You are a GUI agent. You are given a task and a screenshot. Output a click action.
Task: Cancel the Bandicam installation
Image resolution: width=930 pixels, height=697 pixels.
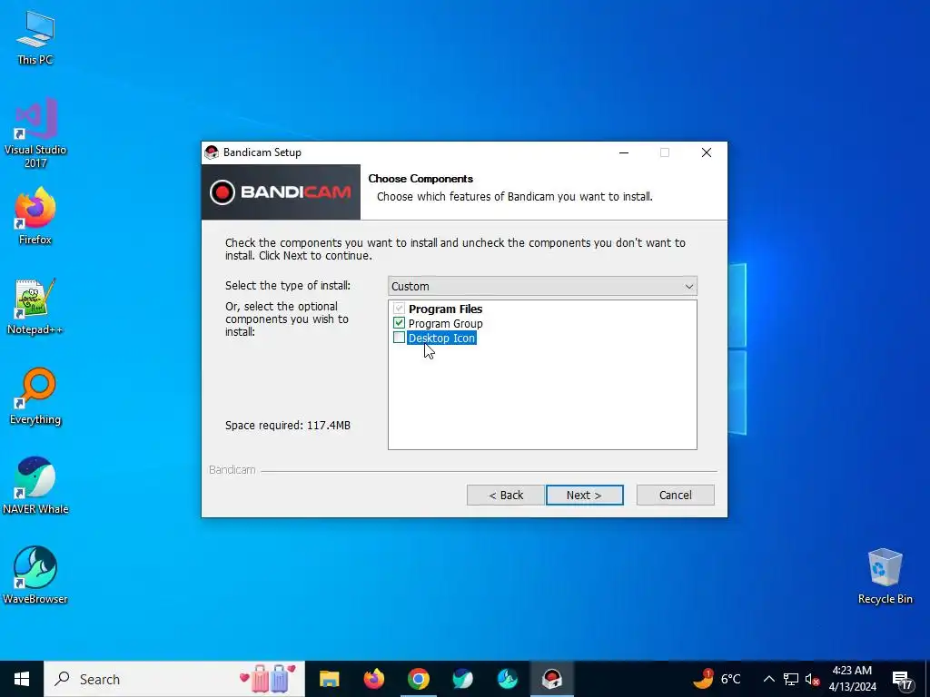tap(675, 495)
